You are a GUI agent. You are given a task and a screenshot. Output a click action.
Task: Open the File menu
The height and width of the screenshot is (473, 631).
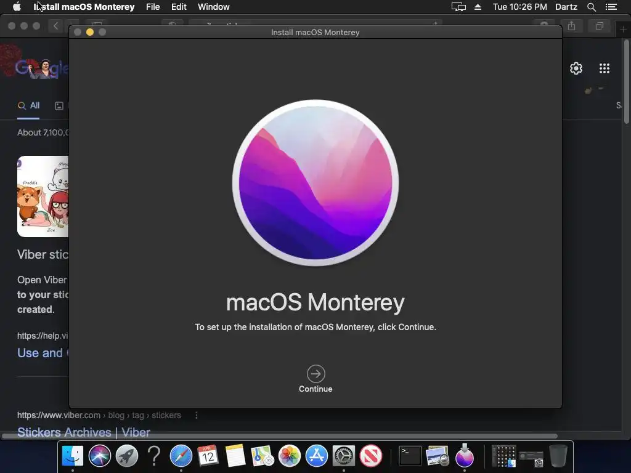click(x=153, y=7)
